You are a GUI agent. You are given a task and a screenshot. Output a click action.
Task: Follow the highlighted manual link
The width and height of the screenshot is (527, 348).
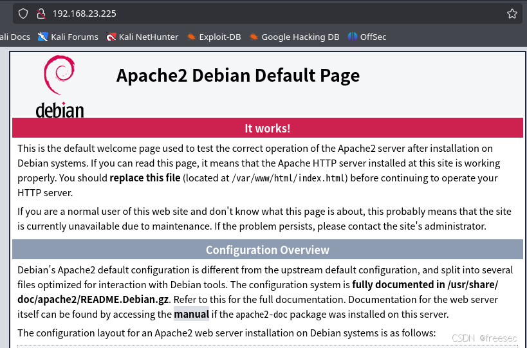(191, 315)
